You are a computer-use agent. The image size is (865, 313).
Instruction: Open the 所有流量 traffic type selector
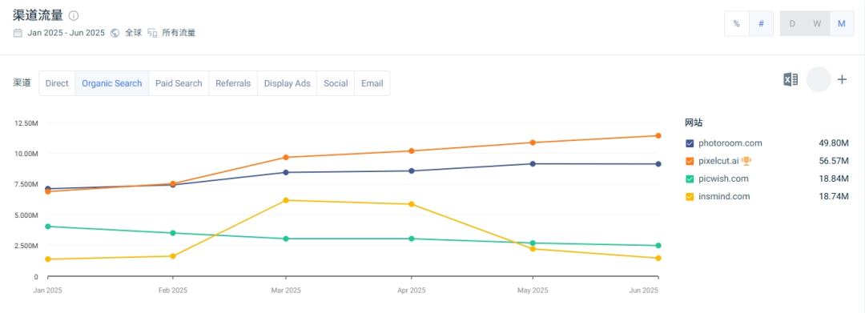click(x=179, y=33)
